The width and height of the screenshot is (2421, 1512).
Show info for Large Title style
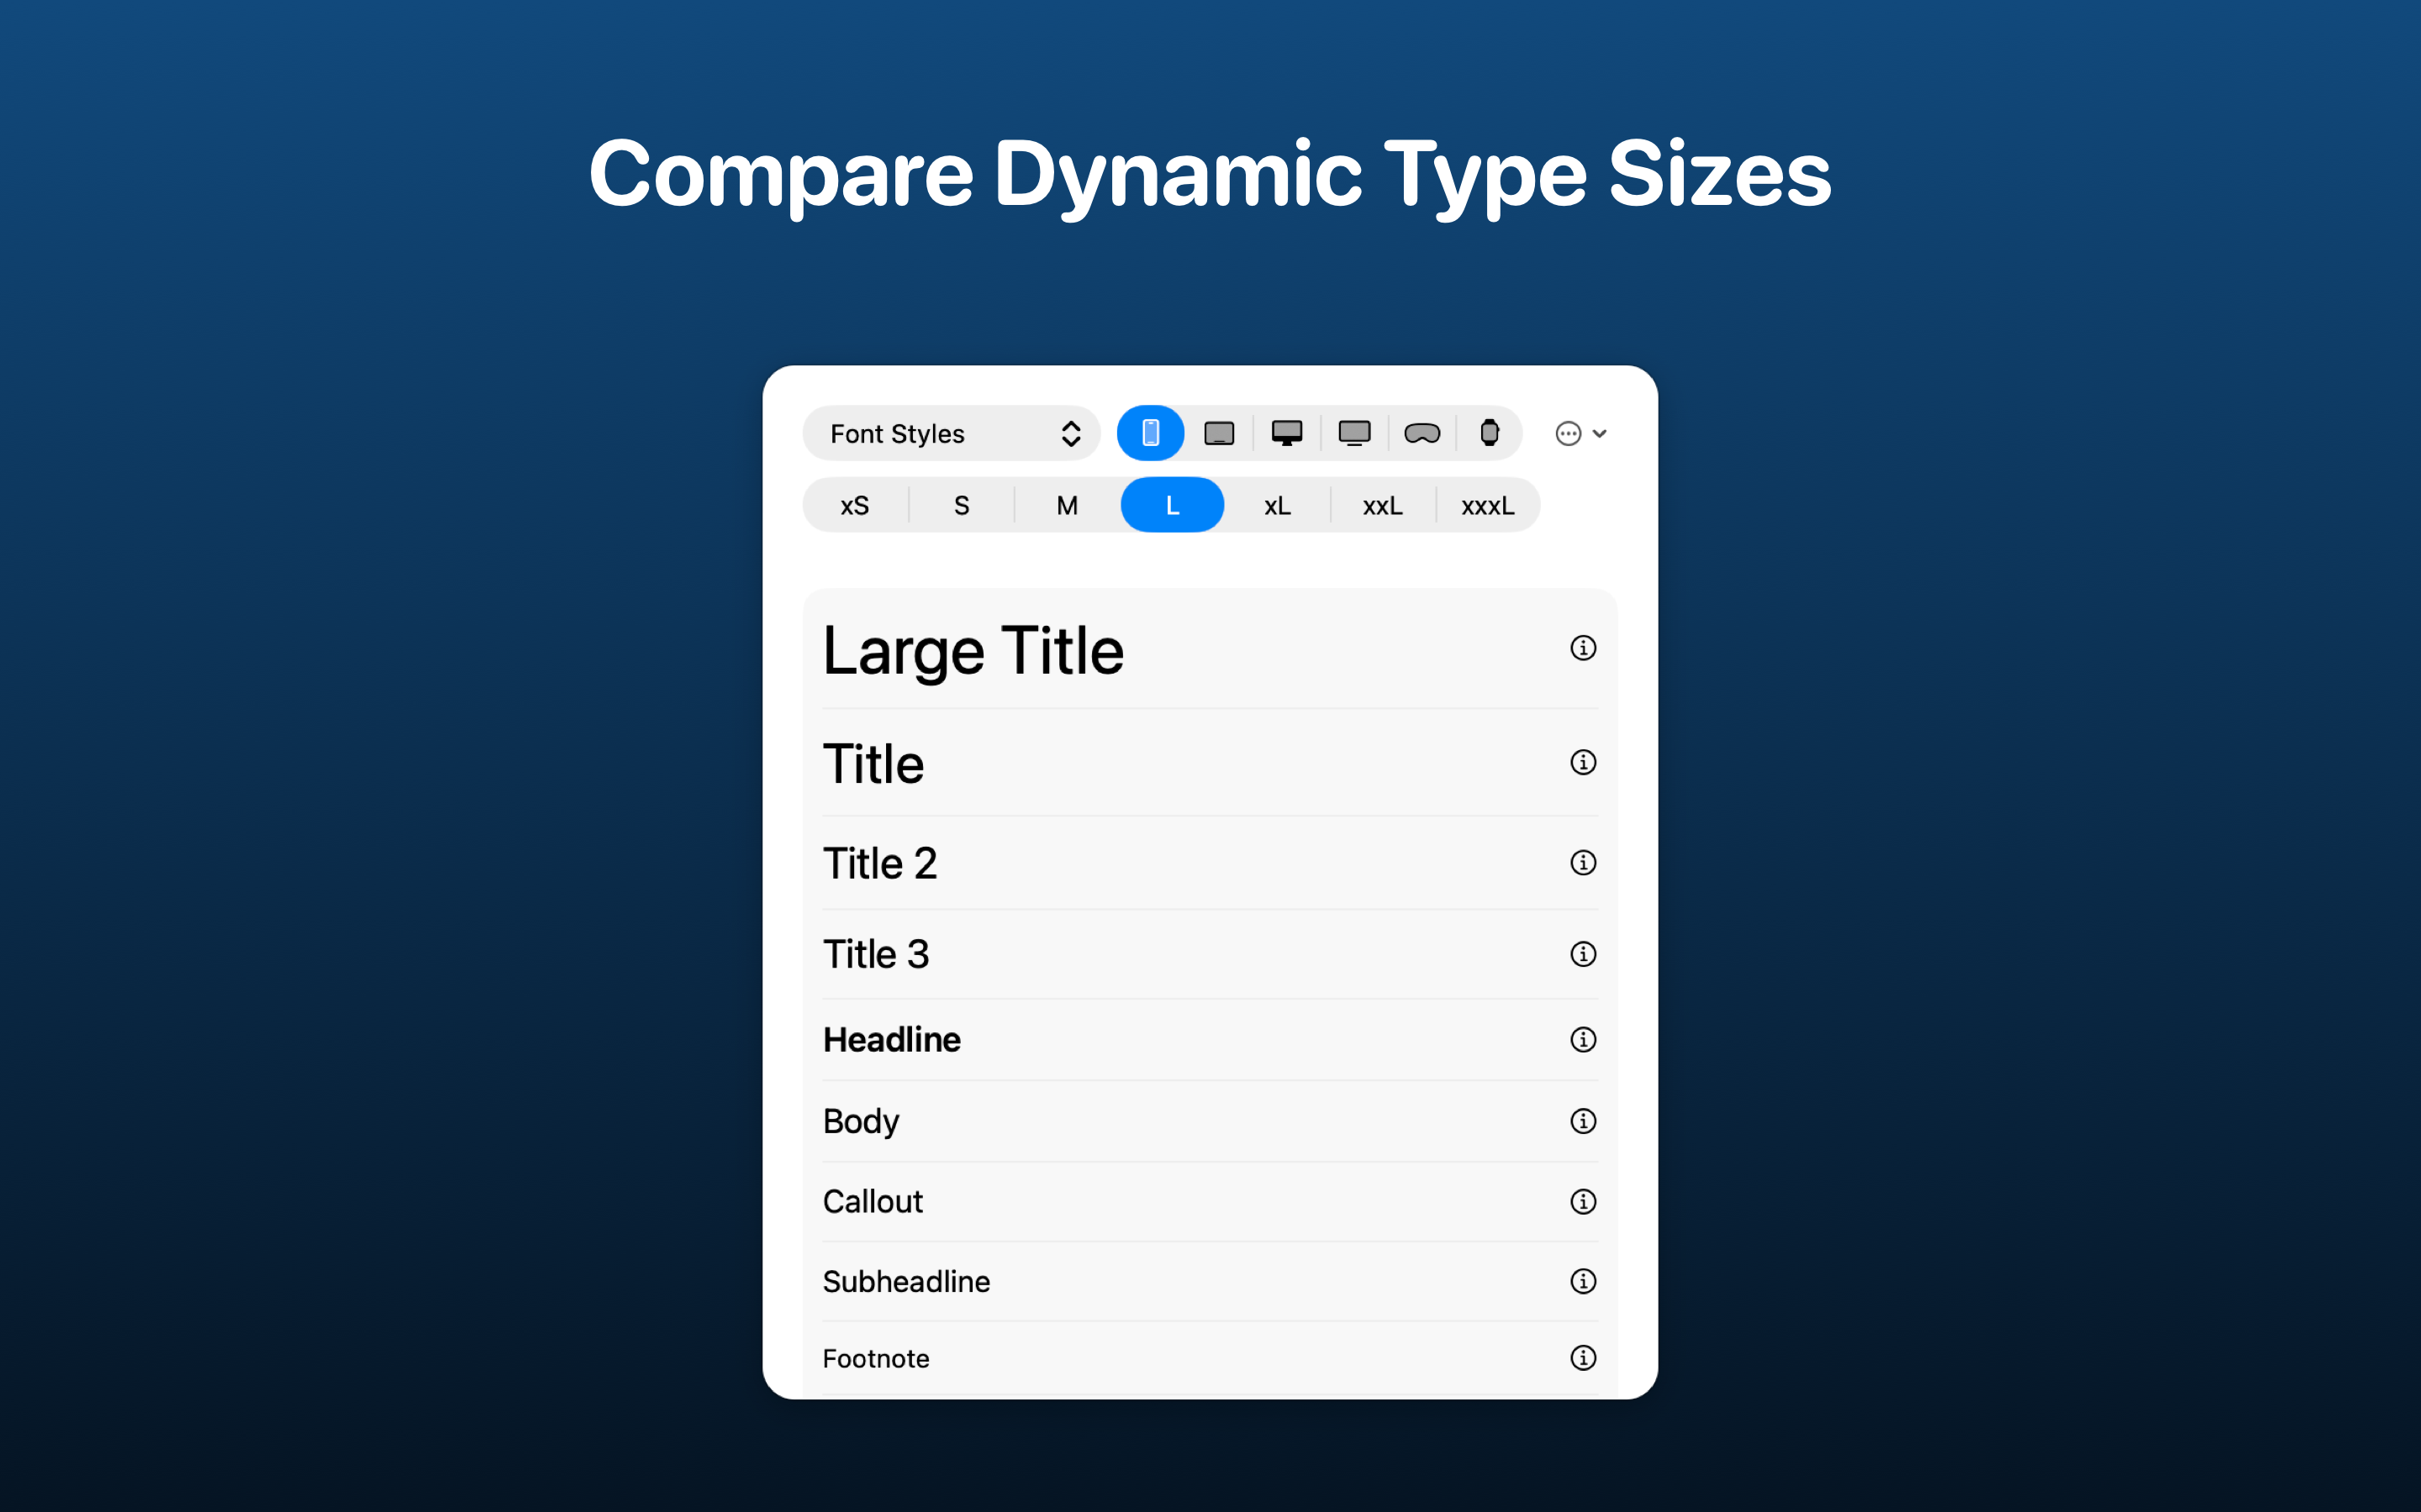point(1583,648)
